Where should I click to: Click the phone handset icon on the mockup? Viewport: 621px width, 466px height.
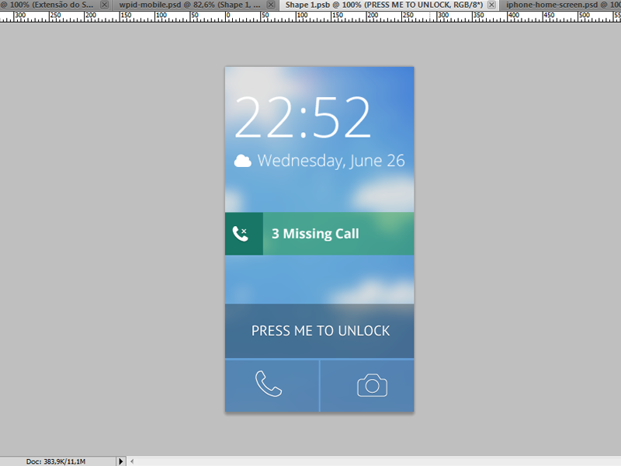click(269, 384)
